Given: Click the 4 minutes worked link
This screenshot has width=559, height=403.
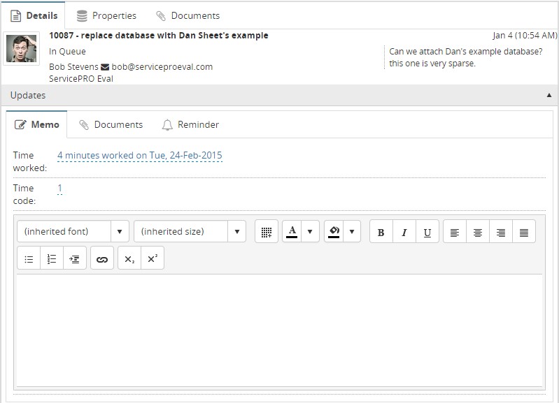Looking at the screenshot, I should pyautogui.click(x=139, y=156).
